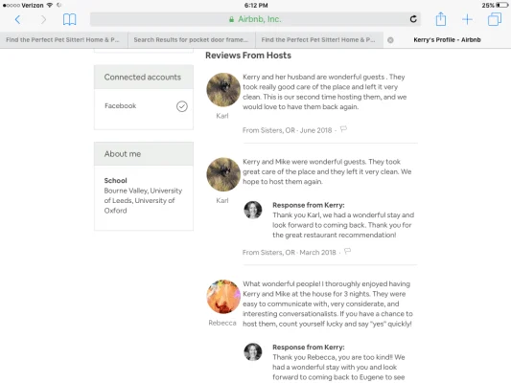Add a new tab with plus icon

pos(467,19)
